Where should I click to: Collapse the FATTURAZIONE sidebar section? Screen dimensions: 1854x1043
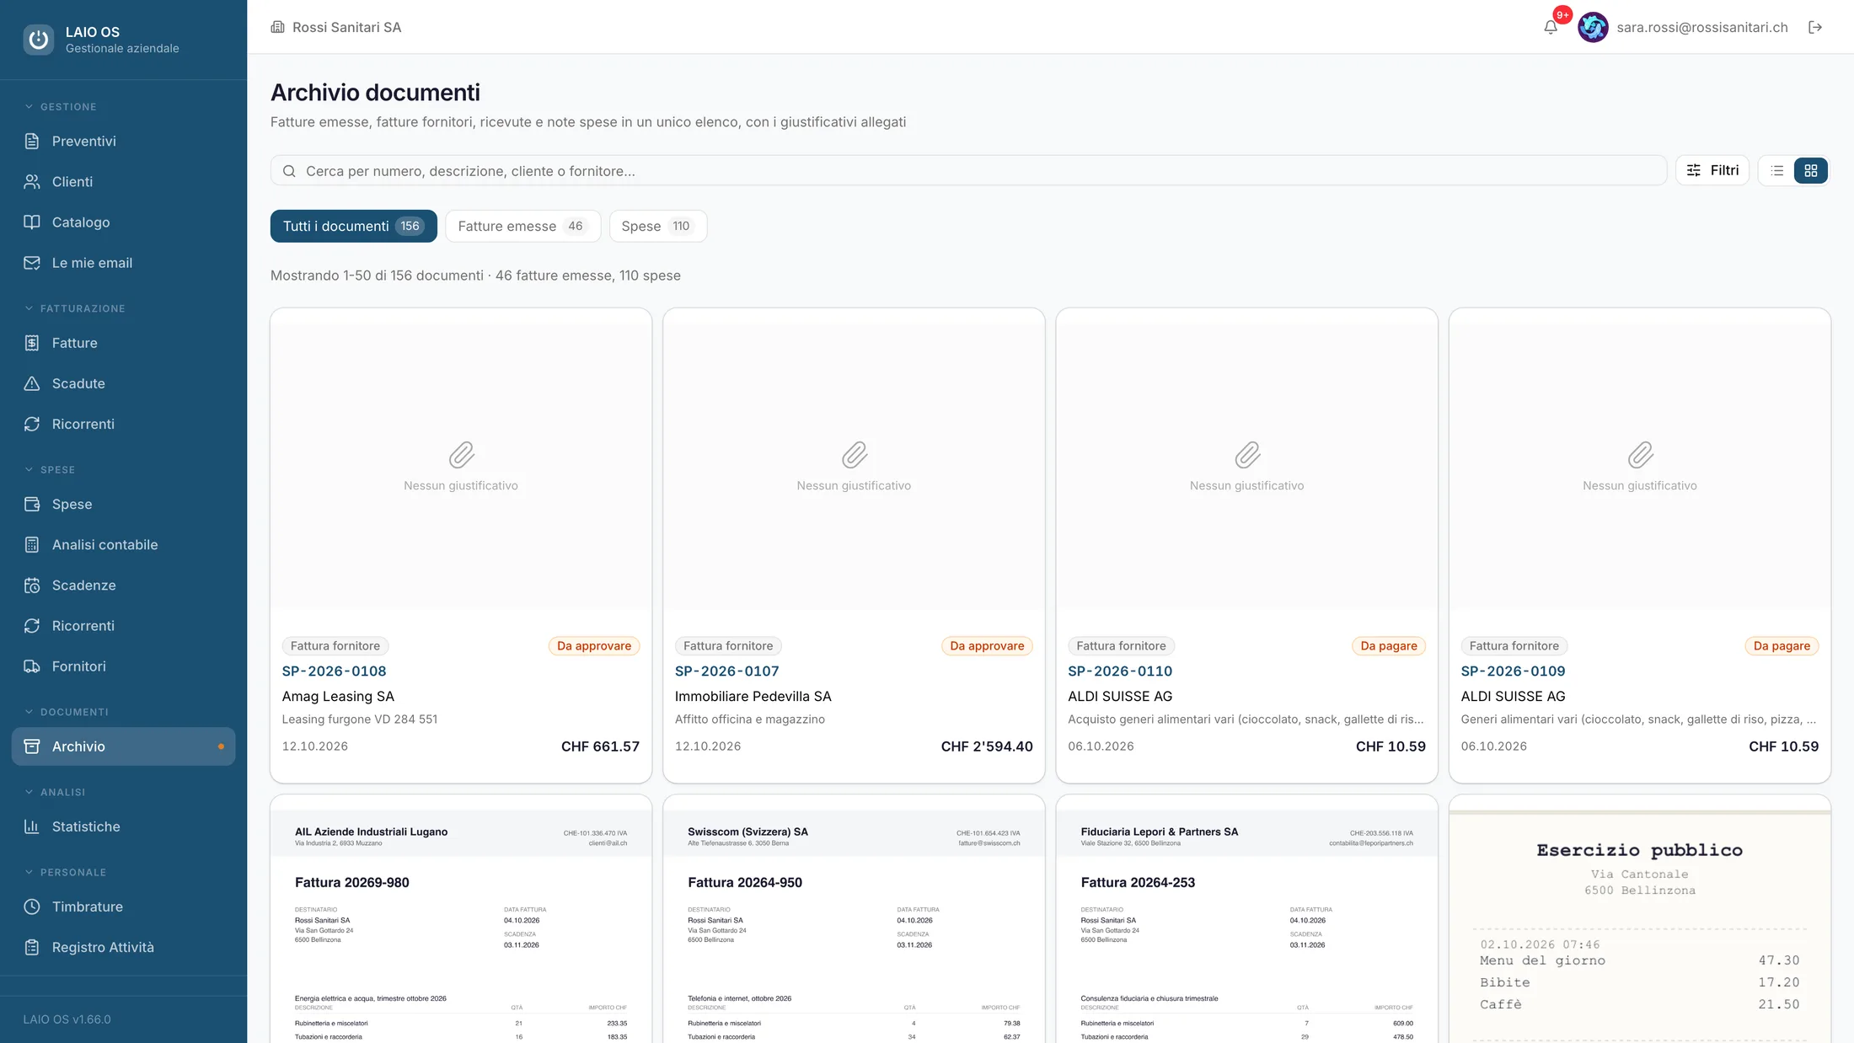coord(75,308)
